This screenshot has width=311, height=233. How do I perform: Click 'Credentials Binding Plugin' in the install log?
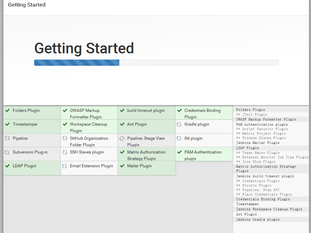[x=263, y=199]
